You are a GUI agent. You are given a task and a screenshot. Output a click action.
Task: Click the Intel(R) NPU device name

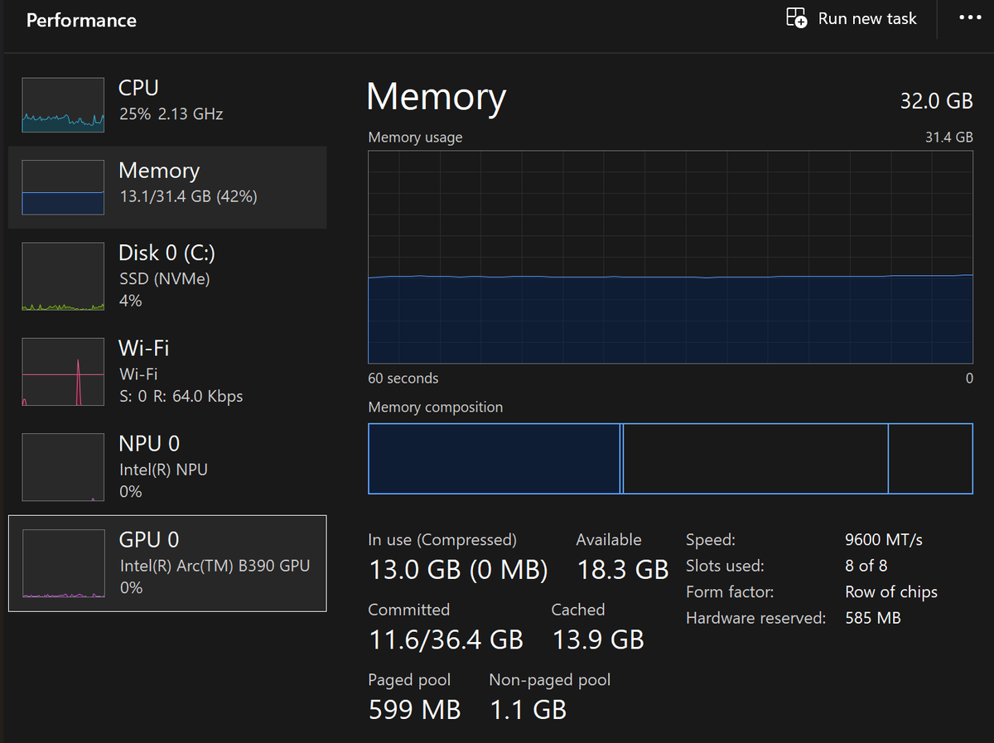click(163, 470)
